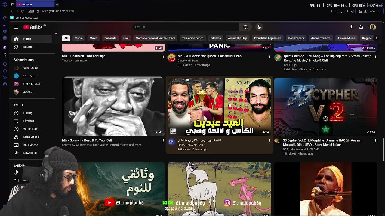Select the Morocco national football team chip
Screen dimensions: 385x216
tap(155, 38)
